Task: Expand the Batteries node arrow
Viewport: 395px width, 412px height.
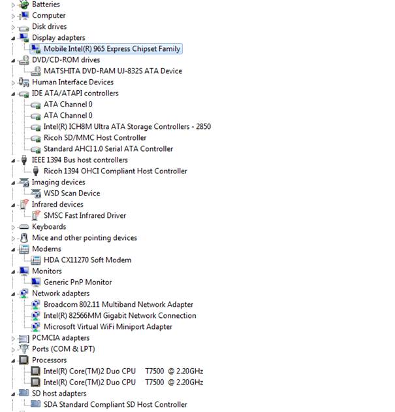Action: [x=13, y=5]
